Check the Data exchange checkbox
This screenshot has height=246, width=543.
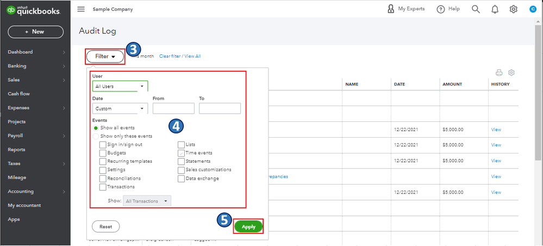coord(181,179)
